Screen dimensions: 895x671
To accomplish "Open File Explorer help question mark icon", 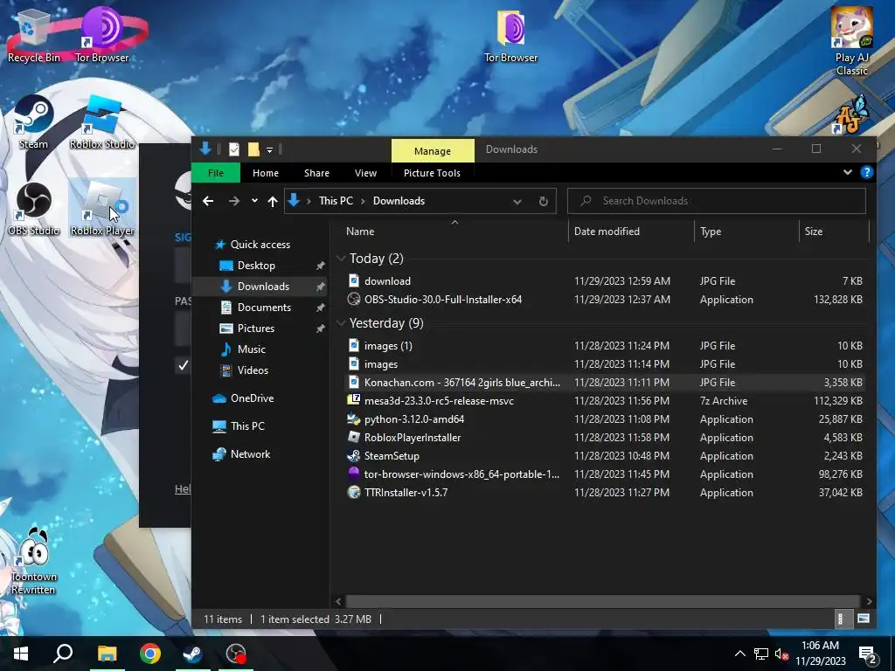I will click(x=866, y=172).
